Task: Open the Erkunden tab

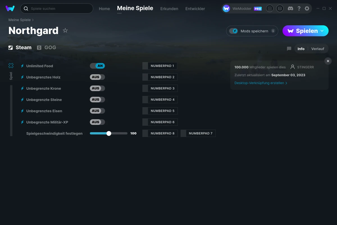Action: pos(169,9)
